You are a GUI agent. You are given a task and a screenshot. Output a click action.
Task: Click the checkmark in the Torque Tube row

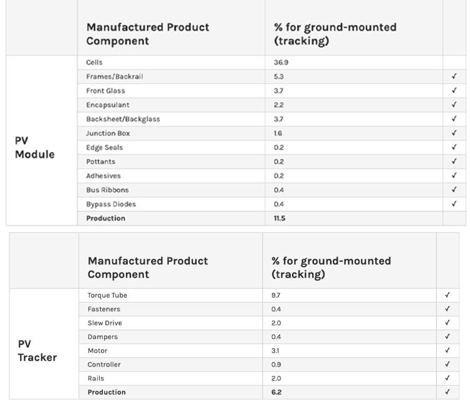[x=447, y=295]
